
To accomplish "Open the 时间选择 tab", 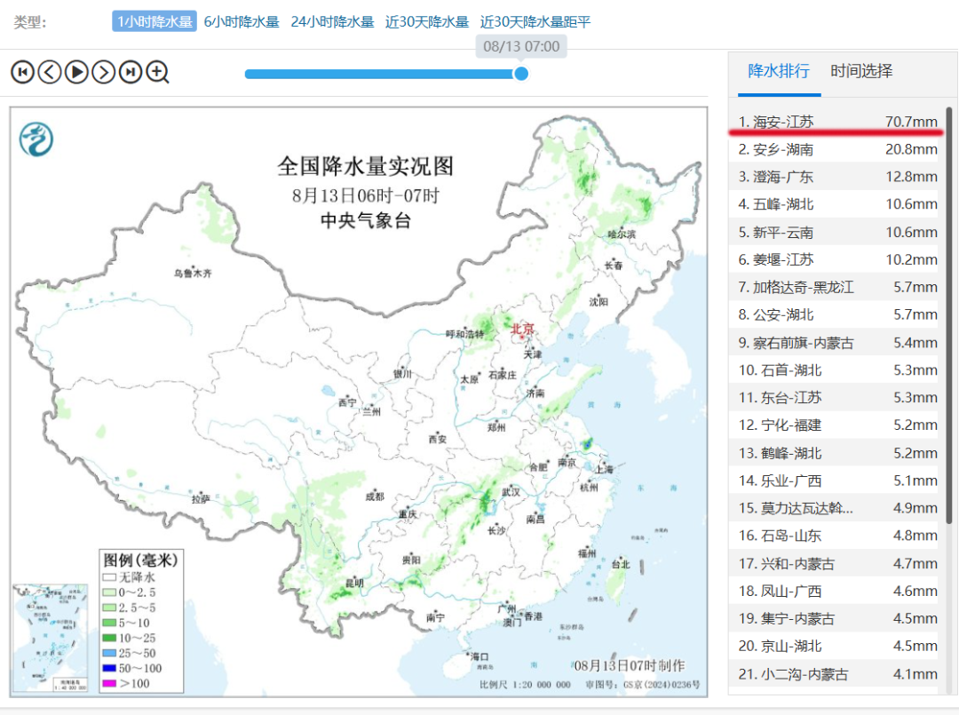I will (861, 71).
